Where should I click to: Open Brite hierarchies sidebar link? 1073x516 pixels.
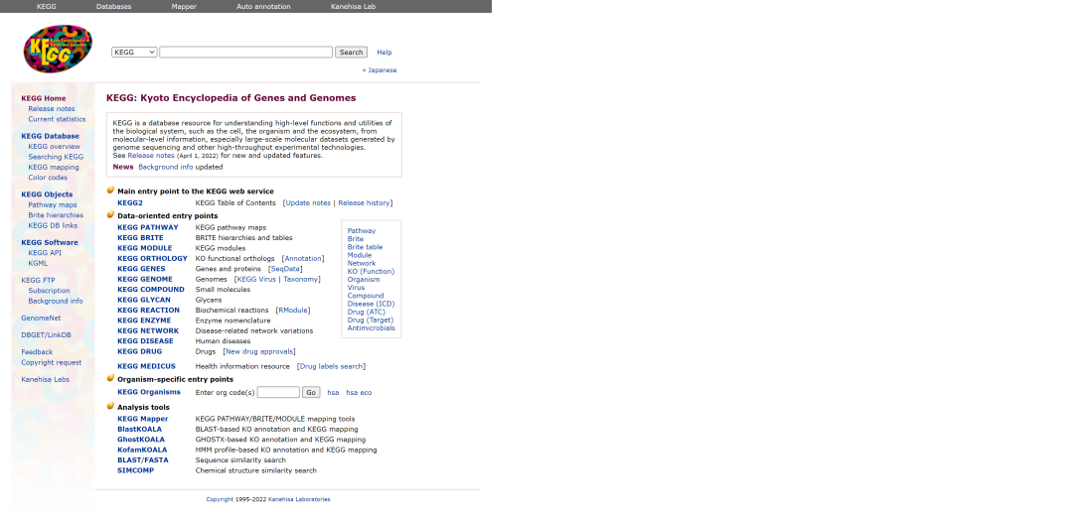click(56, 214)
